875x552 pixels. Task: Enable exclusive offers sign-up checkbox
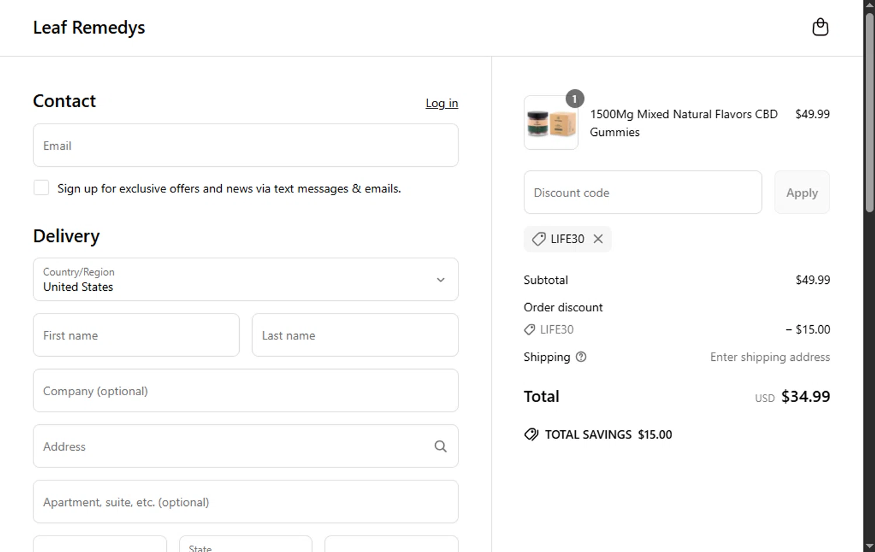(x=41, y=188)
